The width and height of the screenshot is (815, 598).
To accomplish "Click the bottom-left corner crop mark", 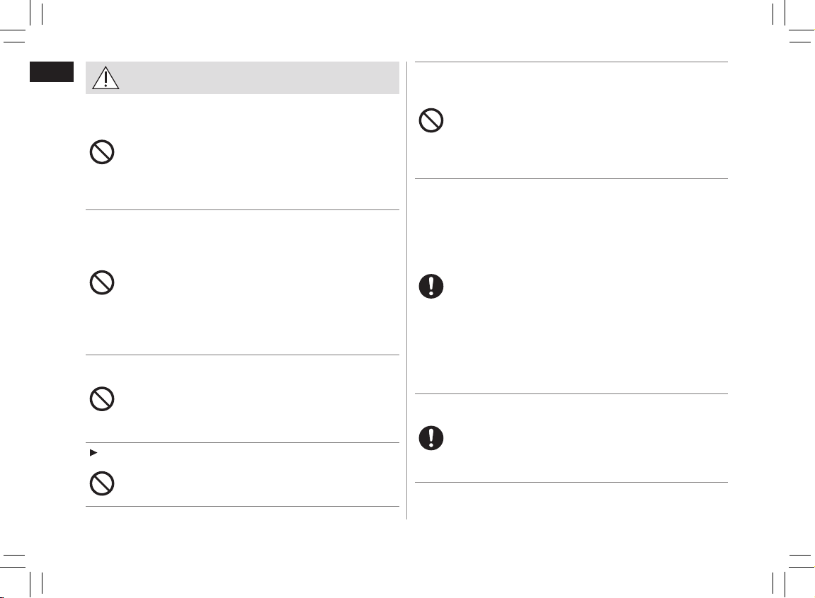I will pyautogui.click(x=21, y=575).
